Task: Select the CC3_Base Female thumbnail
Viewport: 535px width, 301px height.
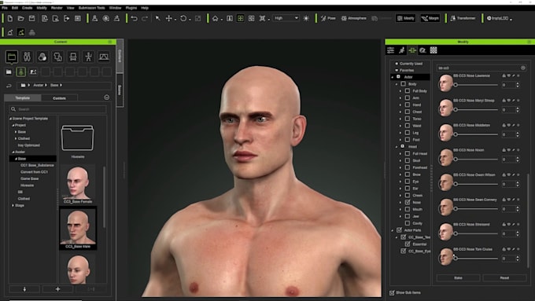Action: (77, 185)
